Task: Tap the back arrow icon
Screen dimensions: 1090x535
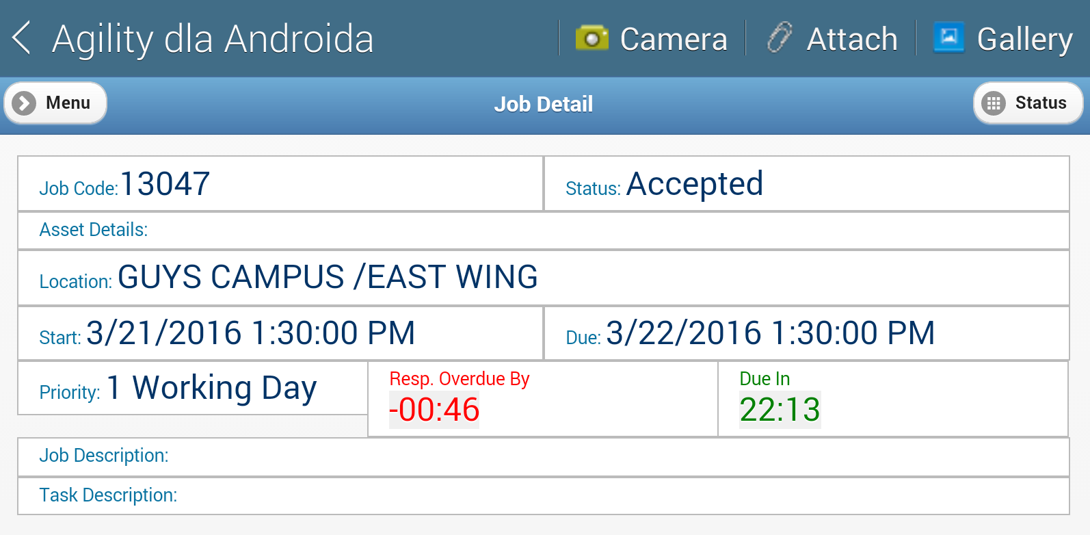Action: click(22, 38)
